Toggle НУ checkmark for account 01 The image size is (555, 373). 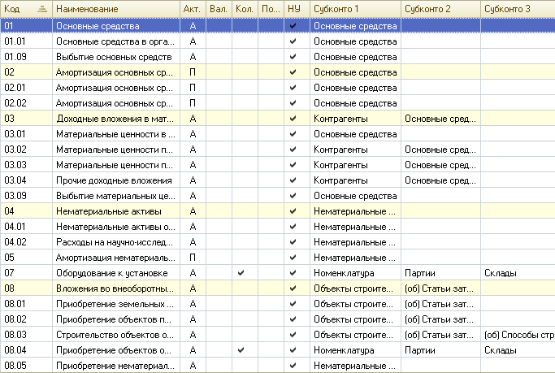pos(293,26)
